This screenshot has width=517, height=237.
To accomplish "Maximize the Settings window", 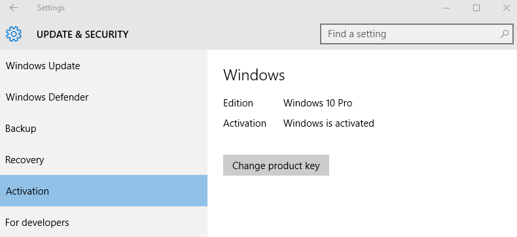I will [x=476, y=8].
